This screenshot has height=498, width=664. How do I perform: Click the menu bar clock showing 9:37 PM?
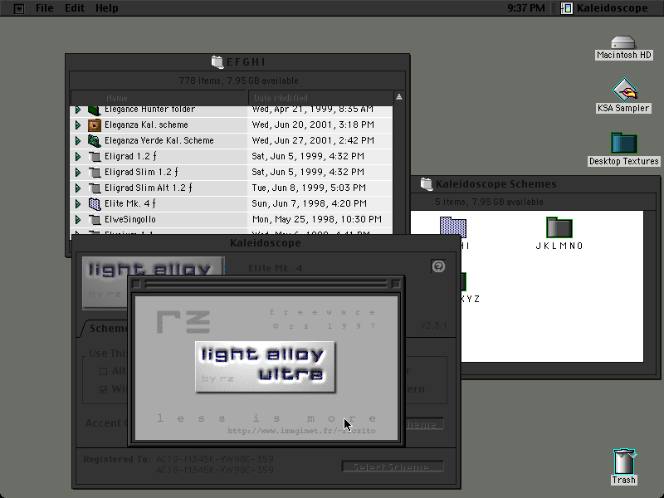526,8
